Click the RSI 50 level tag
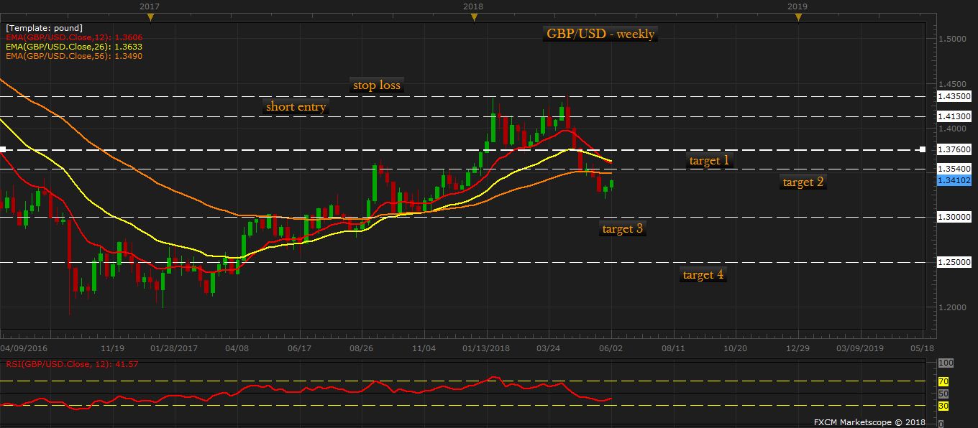This screenshot has width=978, height=428. point(943,394)
